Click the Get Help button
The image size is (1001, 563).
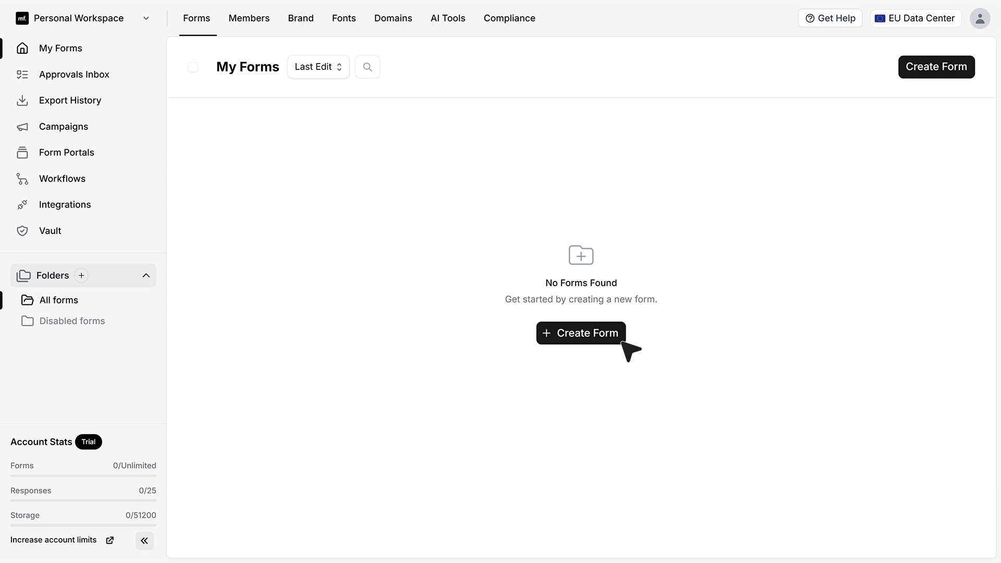click(x=830, y=18)
